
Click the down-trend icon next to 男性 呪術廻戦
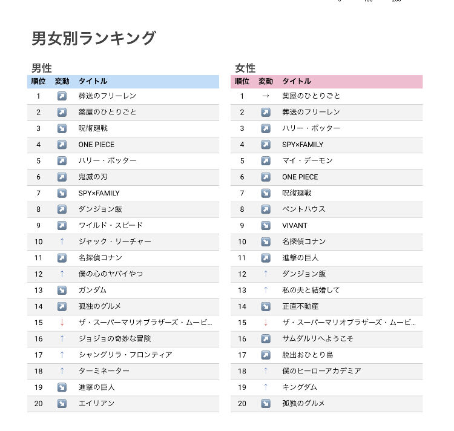coord(62,128)
